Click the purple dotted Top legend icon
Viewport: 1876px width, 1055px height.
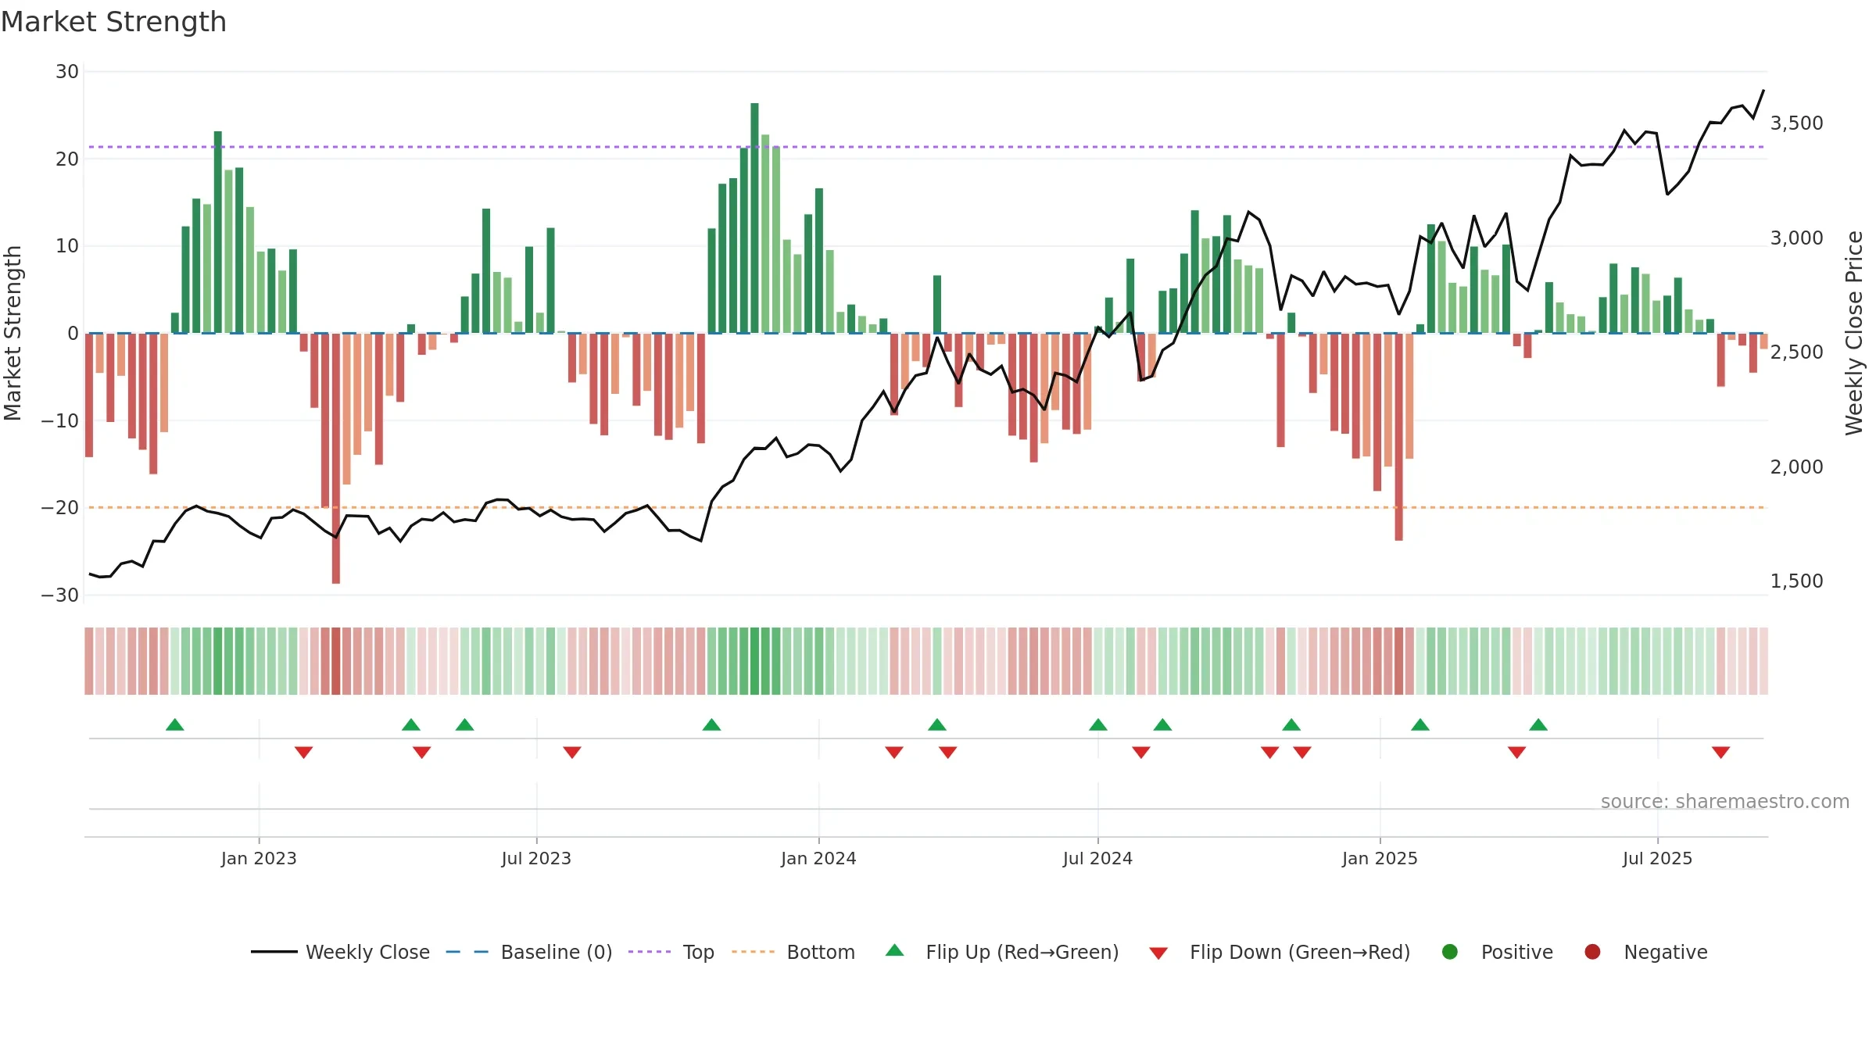pyautogui.click(x=650, y=952)
